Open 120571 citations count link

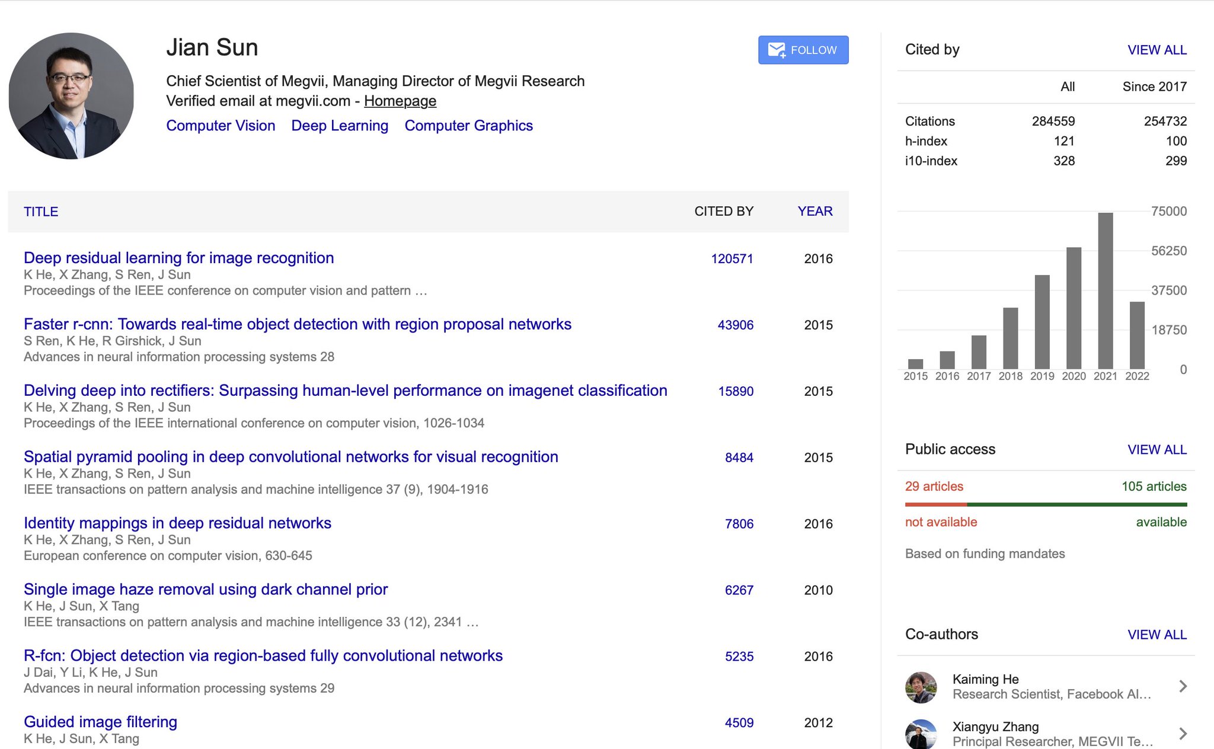pos(731,259)
